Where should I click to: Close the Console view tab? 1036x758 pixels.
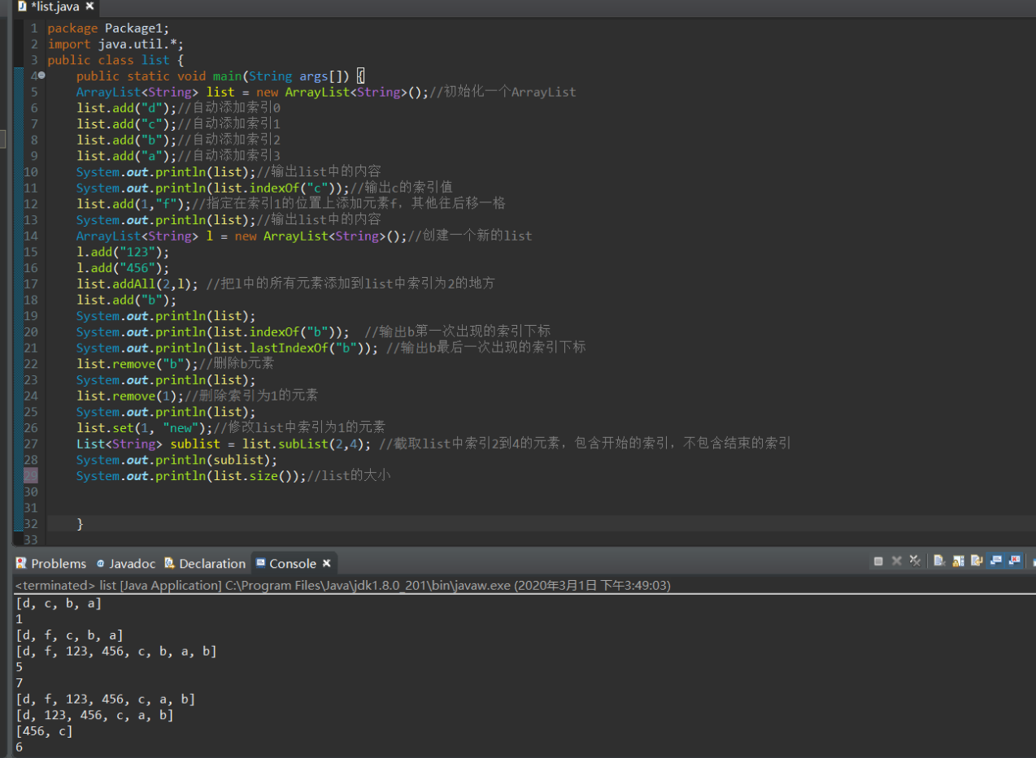click(326, 563)
